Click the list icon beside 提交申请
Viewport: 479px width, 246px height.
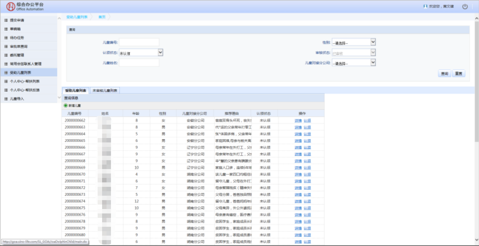click(6, 20)
